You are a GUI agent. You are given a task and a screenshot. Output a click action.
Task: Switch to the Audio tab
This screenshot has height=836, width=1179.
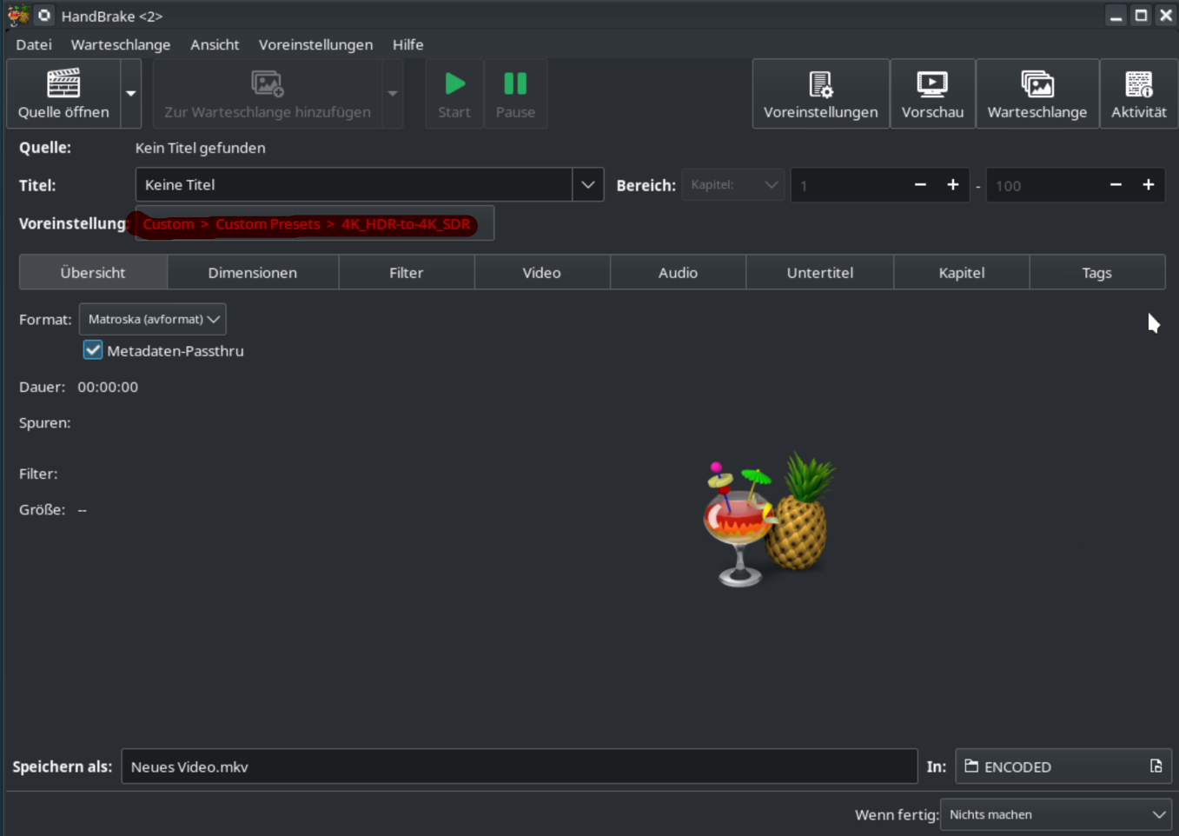click(x=678, y=272)
